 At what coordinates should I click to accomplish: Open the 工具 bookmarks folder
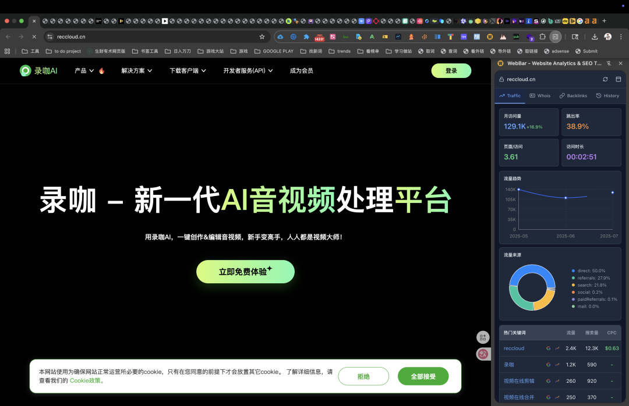pos(30,51)
